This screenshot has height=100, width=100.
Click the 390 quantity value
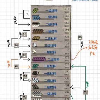67,71
